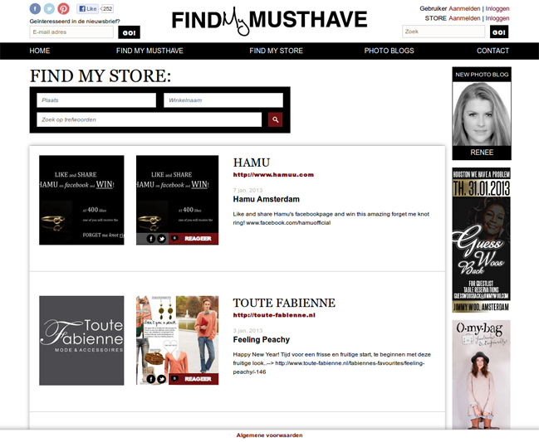
Task: Open the Toute Fabienne logo thumbnail
Action: click(81, 341)
